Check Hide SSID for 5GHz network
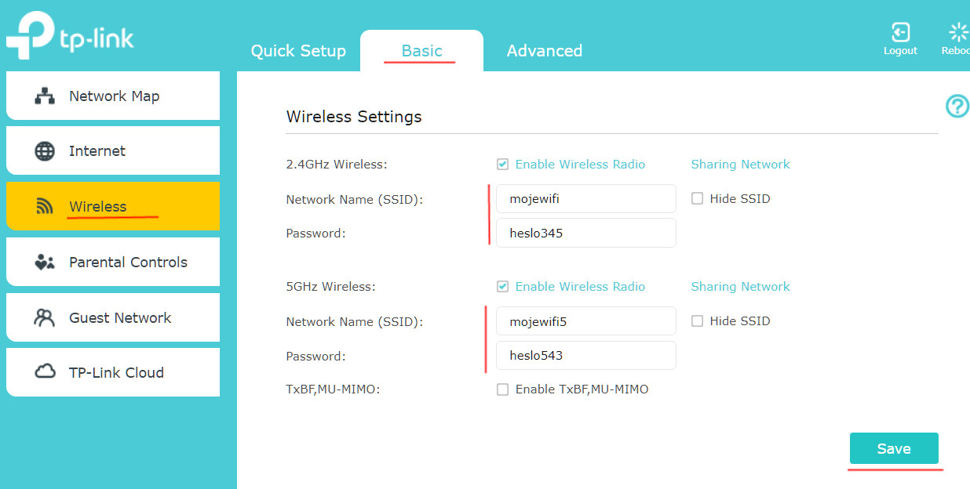This screenshot has height=489, width=970. click(x=697, y=321)
